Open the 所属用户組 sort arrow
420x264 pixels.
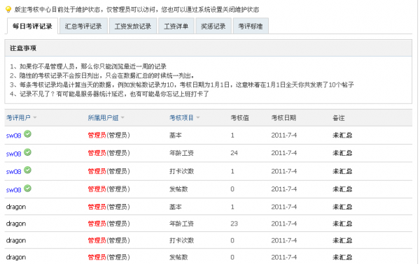point(122,117)
